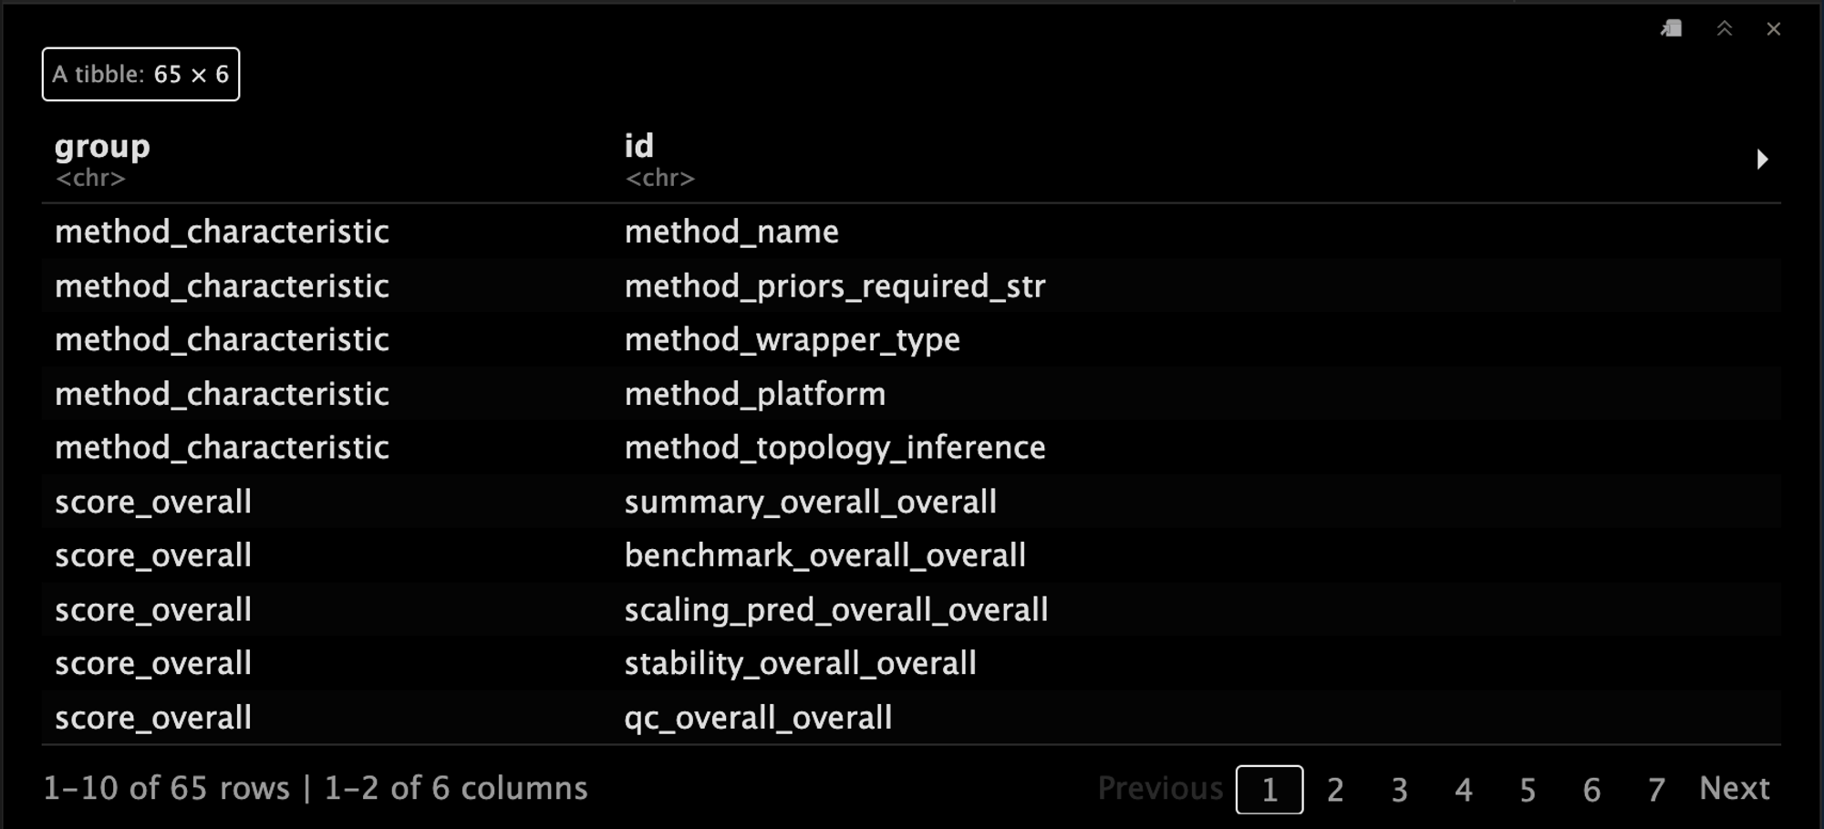Click the stability_overall_overall cell
Screen dimensions: 1824x829
pyautogui.click(x=800, y=663)
